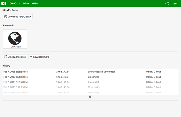181x117 pixels.
Task: Select the 6:38:55 PM history entry
Action: tap(90, 72)
